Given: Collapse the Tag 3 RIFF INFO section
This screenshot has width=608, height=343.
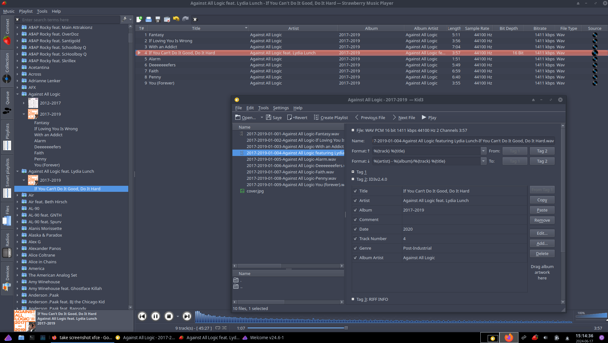Looking at the screenshot, I should tap(353, 299).
